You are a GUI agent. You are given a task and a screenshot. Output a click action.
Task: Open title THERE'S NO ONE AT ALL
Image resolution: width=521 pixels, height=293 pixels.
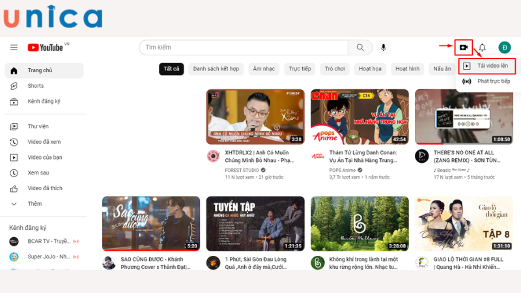(467, 157)
